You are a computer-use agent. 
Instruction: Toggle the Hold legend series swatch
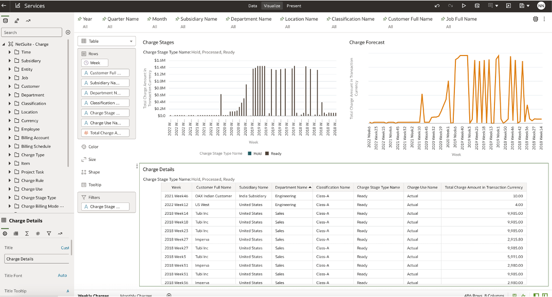(249, 154)
